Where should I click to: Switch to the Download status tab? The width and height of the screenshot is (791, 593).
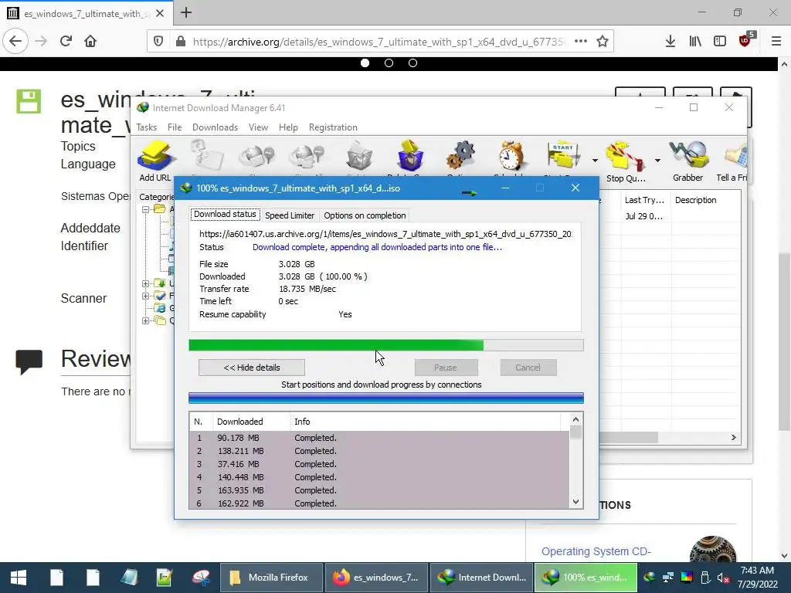225,215
